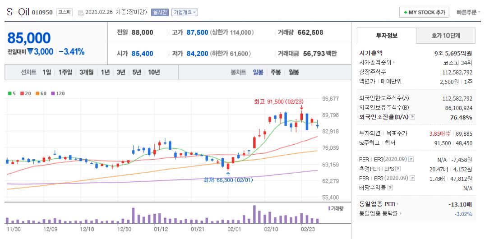Screen dimensions: 485x239
Task: Click the 코스피 market badge
Action: (65, 12)
